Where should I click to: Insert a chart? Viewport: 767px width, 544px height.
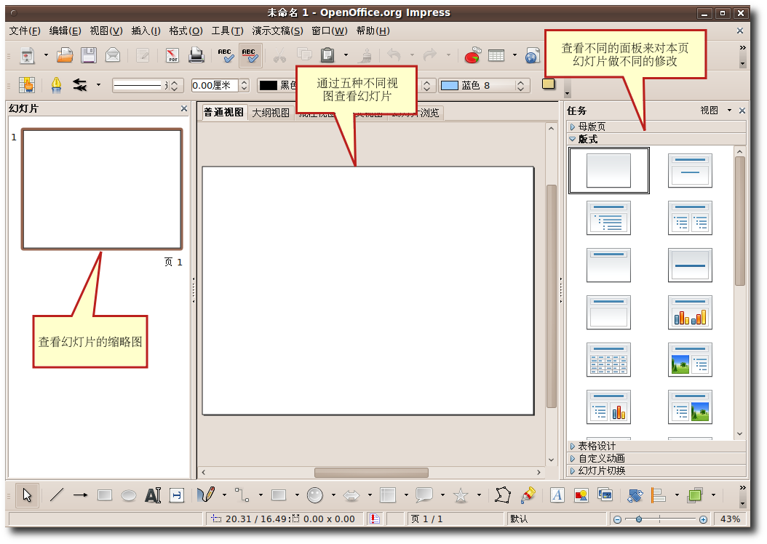(472, 55)
